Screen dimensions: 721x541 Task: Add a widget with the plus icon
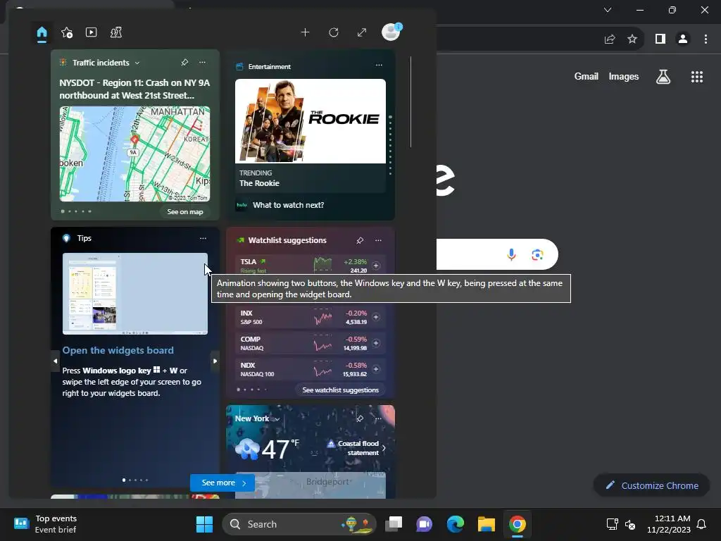(x=305, y=32)
